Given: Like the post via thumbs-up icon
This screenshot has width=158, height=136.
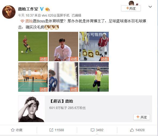Looking at the screenshot, I should point(132,130).
